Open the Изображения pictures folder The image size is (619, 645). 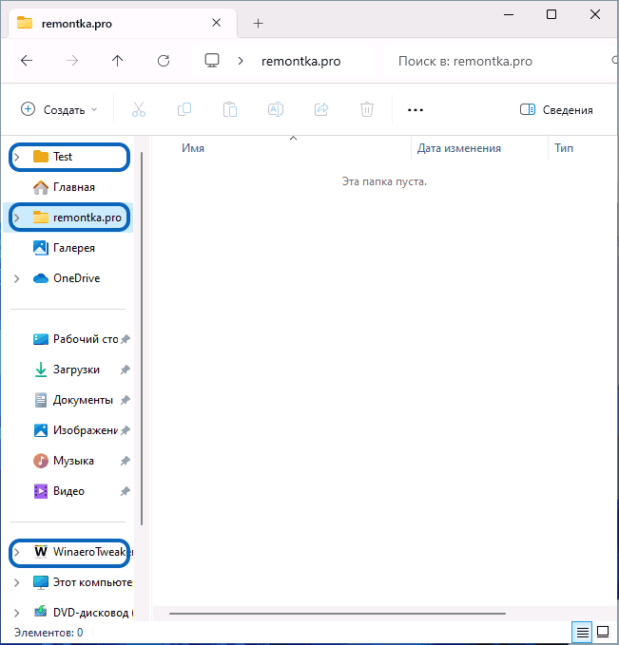76,430
